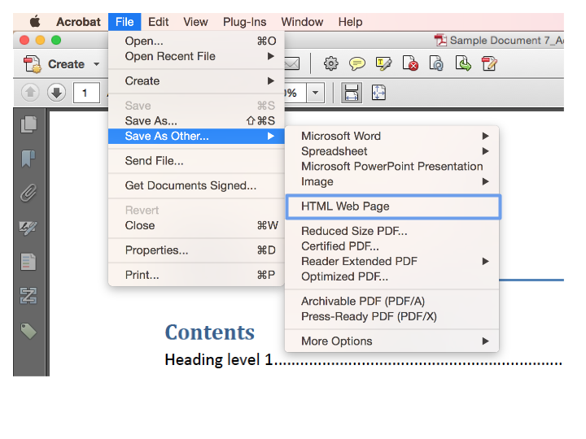Expand Open Recent File submenu
The height and width of the screenshot is (439, 586).
(x=271, y=56)
